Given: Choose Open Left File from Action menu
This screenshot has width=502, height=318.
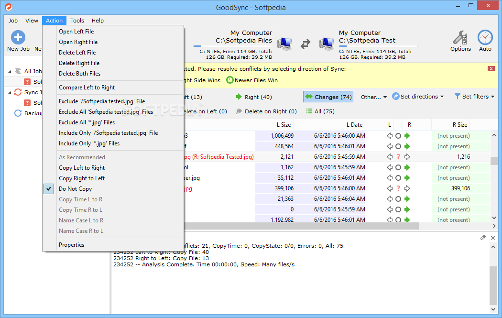Looking at the screenshot, I should coord(113,32).
